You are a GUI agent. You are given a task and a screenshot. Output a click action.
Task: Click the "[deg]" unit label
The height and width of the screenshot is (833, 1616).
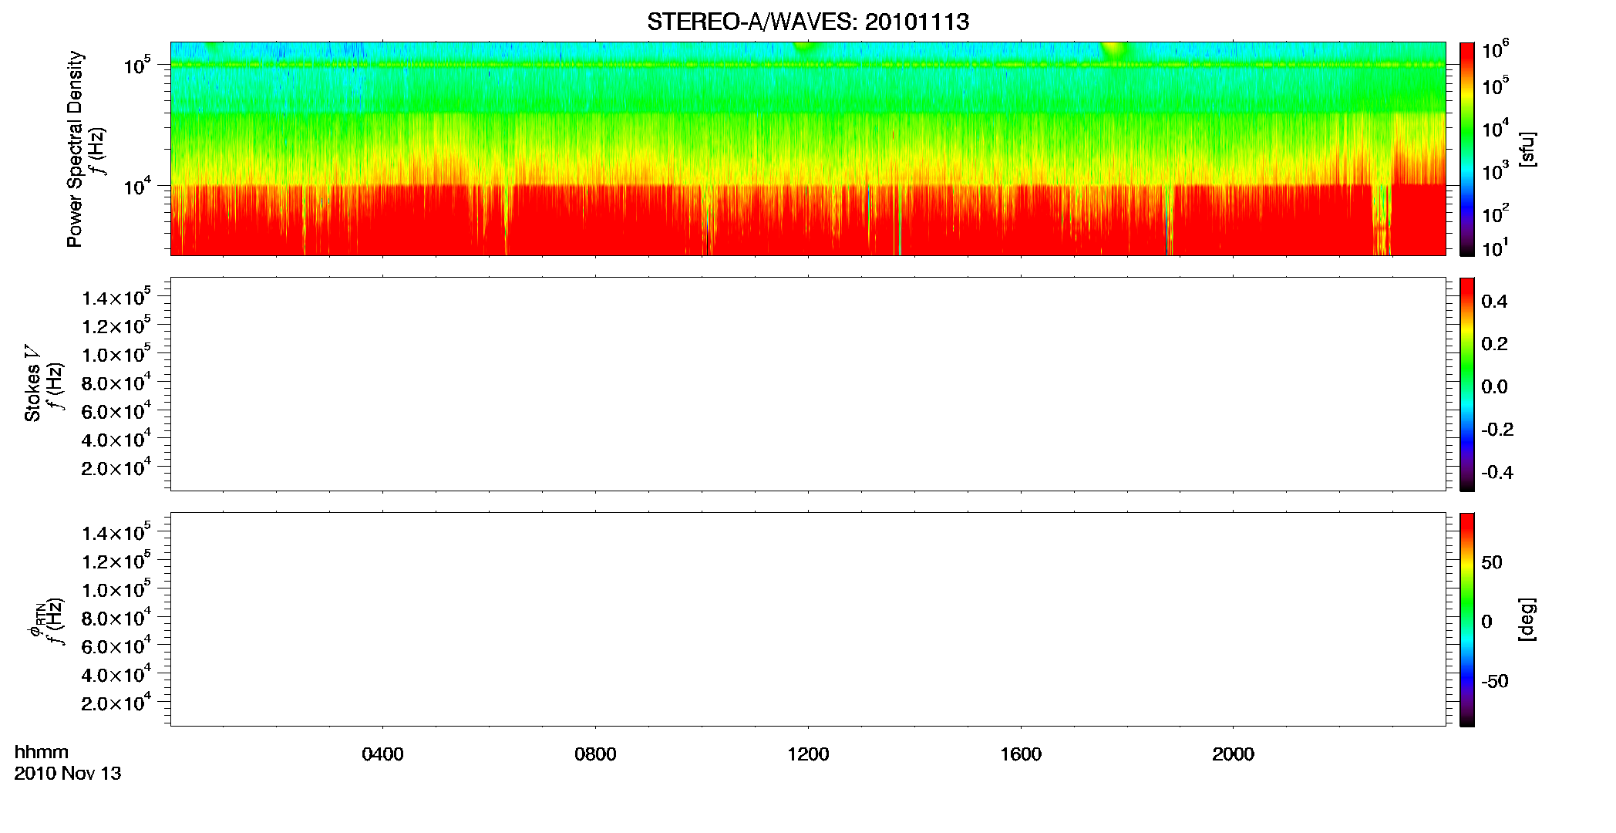(1527, 619)
